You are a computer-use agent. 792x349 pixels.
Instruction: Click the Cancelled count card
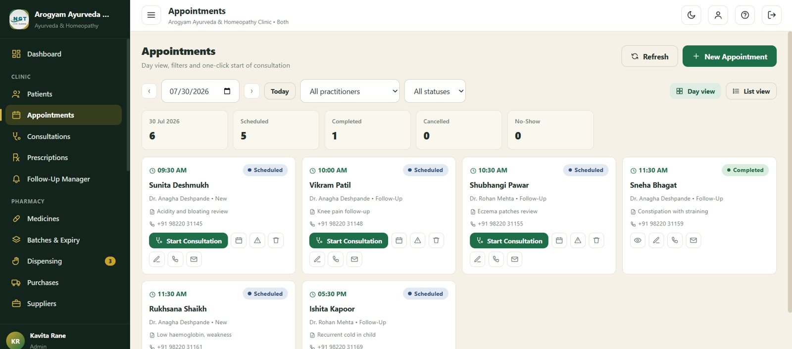tap(459, 130)
